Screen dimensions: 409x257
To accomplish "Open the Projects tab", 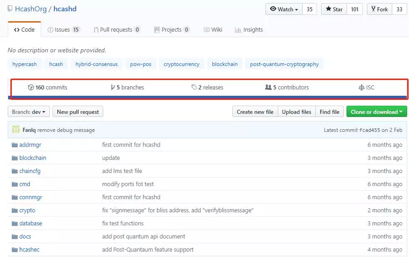I will coord(172,30).
